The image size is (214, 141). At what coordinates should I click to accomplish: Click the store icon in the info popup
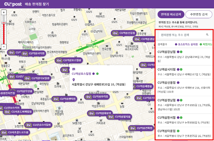point(74,69)
